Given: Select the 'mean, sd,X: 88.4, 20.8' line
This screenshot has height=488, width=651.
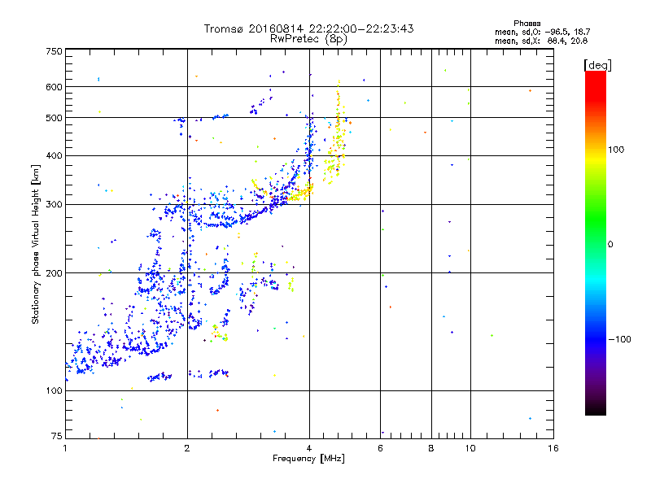Looking at the screenshot, I should (541, 41).
